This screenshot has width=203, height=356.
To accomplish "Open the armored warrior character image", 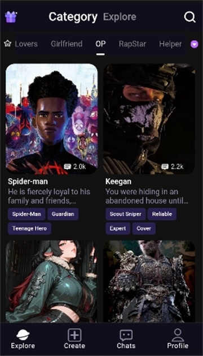I will pyautogui.click(x=149, y=281).
